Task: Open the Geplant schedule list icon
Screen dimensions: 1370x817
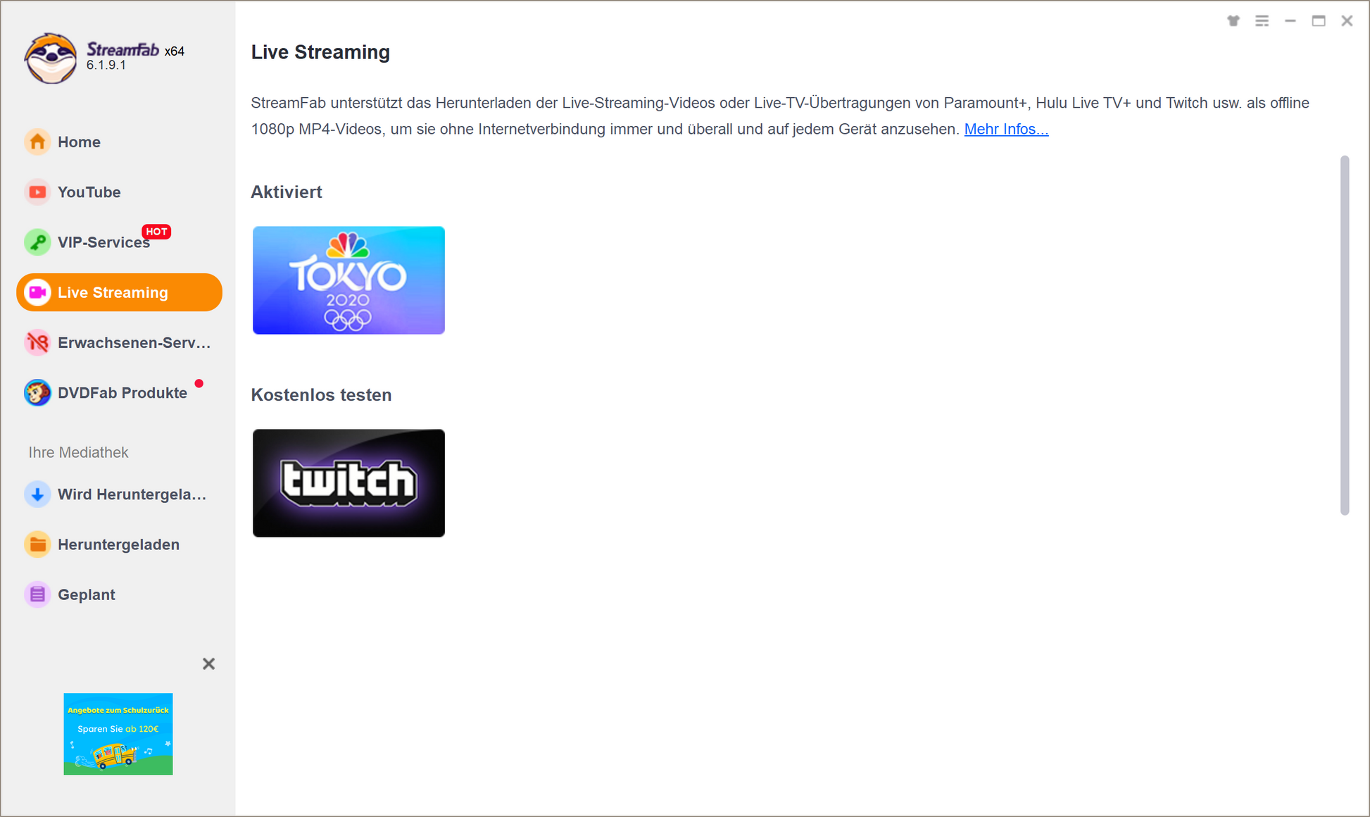Action: click(x=37, y=594)
